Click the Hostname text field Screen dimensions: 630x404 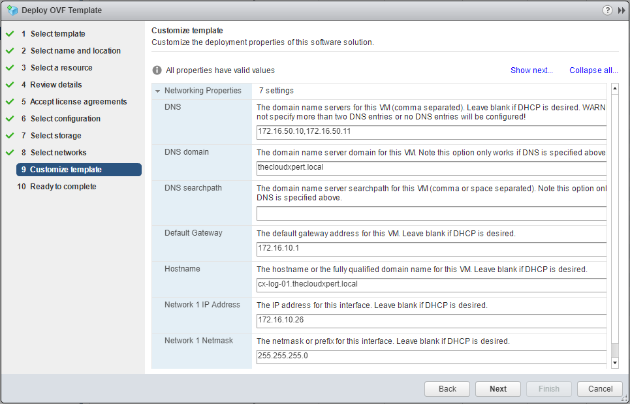[x=431, y=285]
